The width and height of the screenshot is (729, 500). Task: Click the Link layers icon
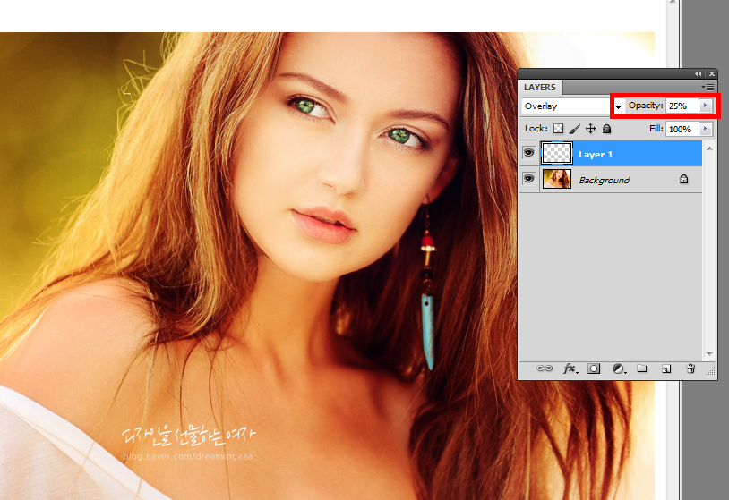tap(545, 369)
